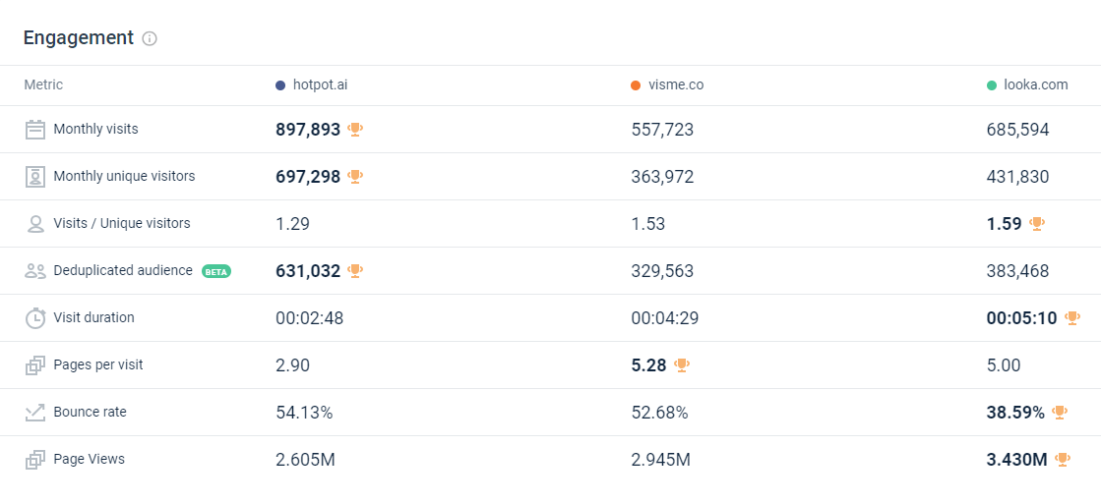This screenshot has width=1101, height=503.
Task: Click the trophy beside 5.28 pages per visit
Action: (682, 365)
